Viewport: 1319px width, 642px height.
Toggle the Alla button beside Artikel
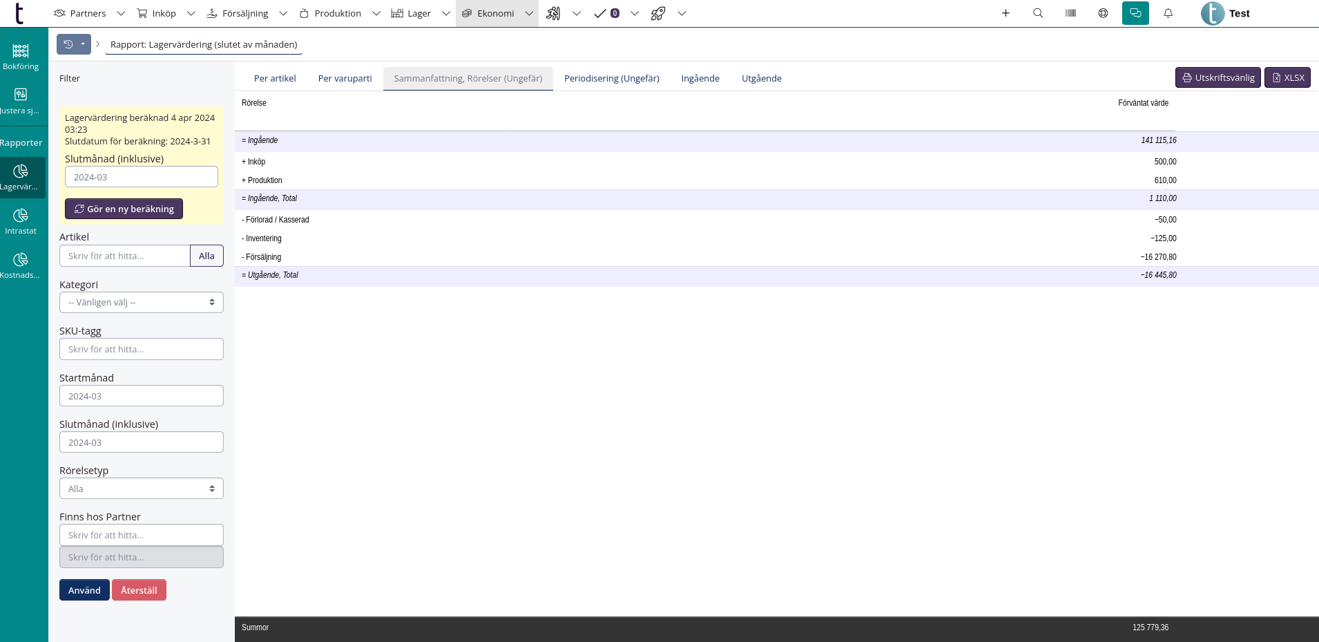tap(206, 256)
